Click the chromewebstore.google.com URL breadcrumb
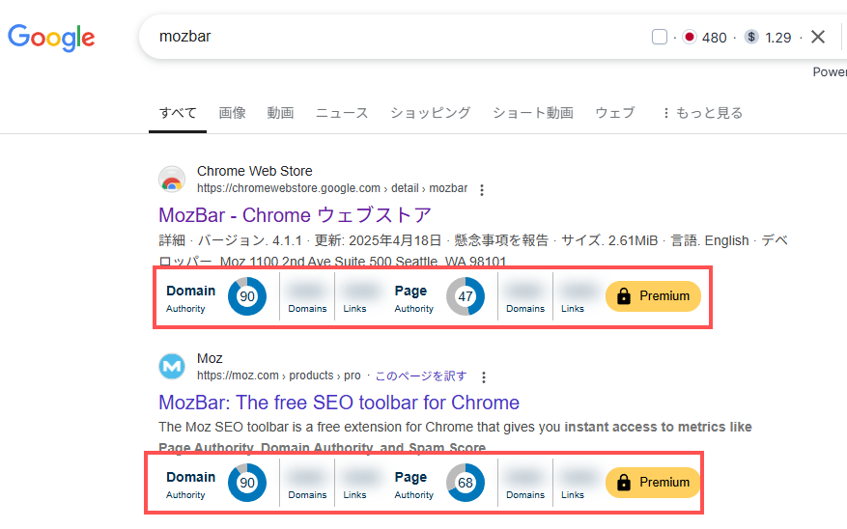The width and height of the screenshot is (847, 529). click(x=332, y=188)
